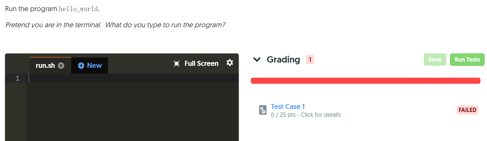Image resolution: width=487 pixels, height=141 pixels.
Task: Open a New file tab
Action: [x=90, y=66]
